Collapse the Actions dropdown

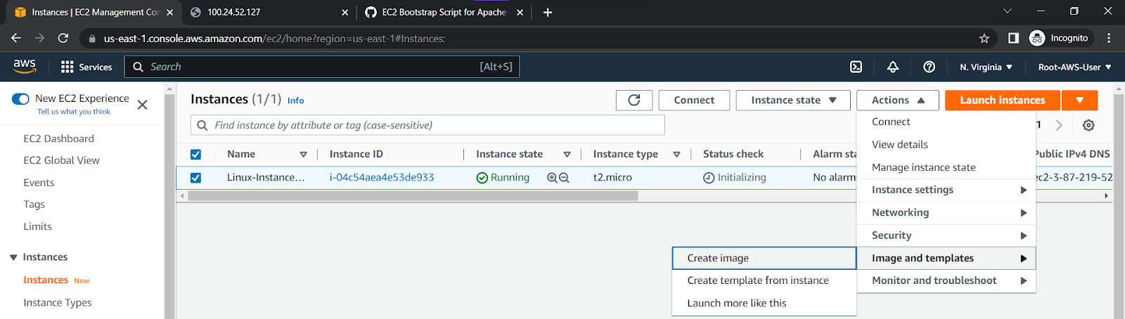[x=897, y=100]
